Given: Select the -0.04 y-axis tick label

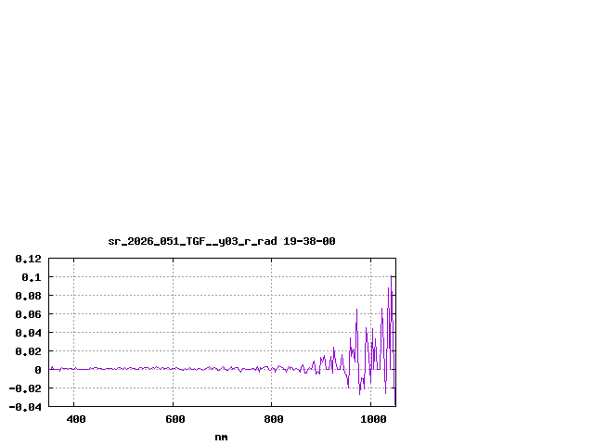Looking at the screenshot, I should click(x=25, y=406).
